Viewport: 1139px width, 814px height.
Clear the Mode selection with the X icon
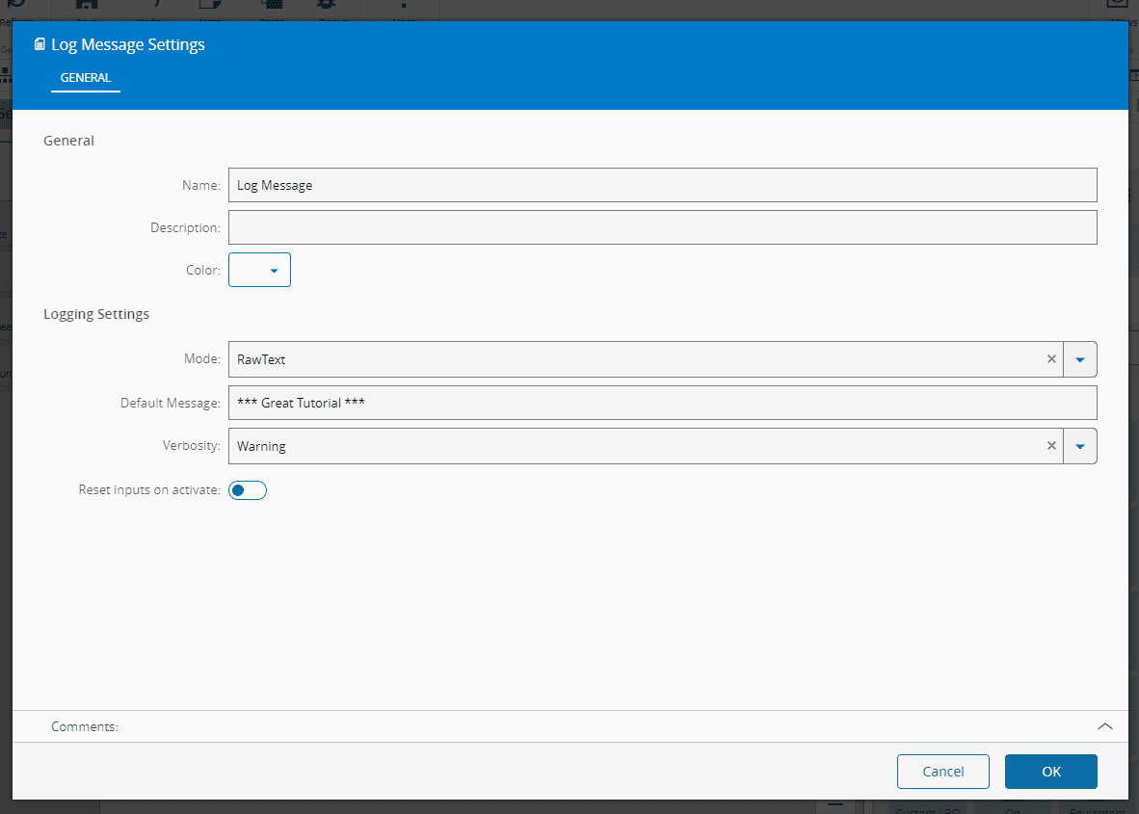[x=1051, y=359]
